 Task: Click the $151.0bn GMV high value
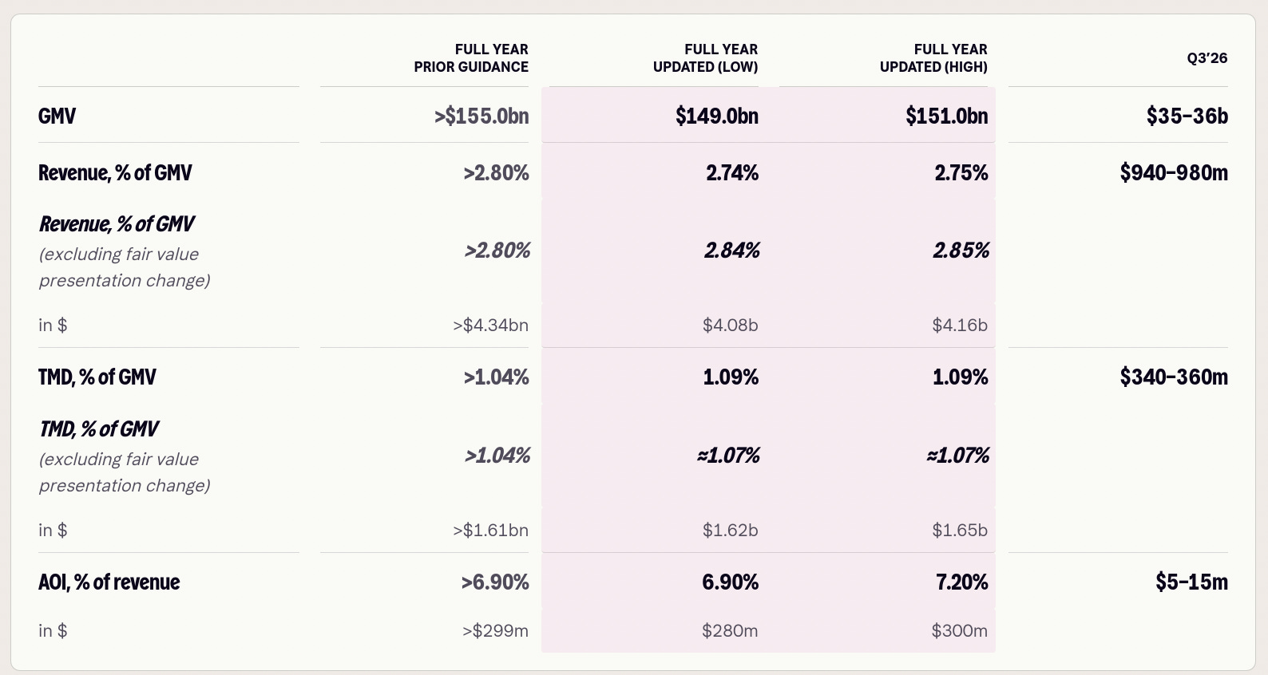[x=946, y=116]
